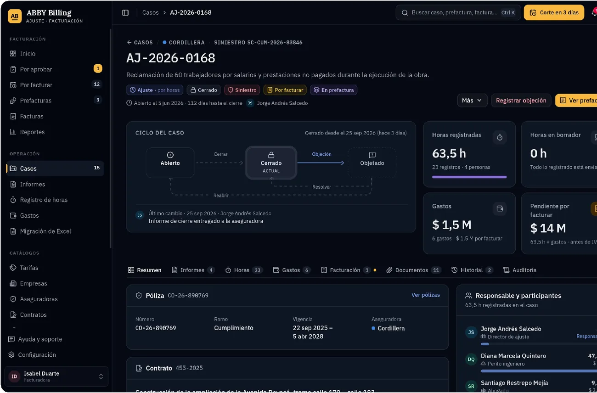Screen dimensions: 597x393
Task: Focus the Buscar caso search field
Action: (x=458, y=13)
